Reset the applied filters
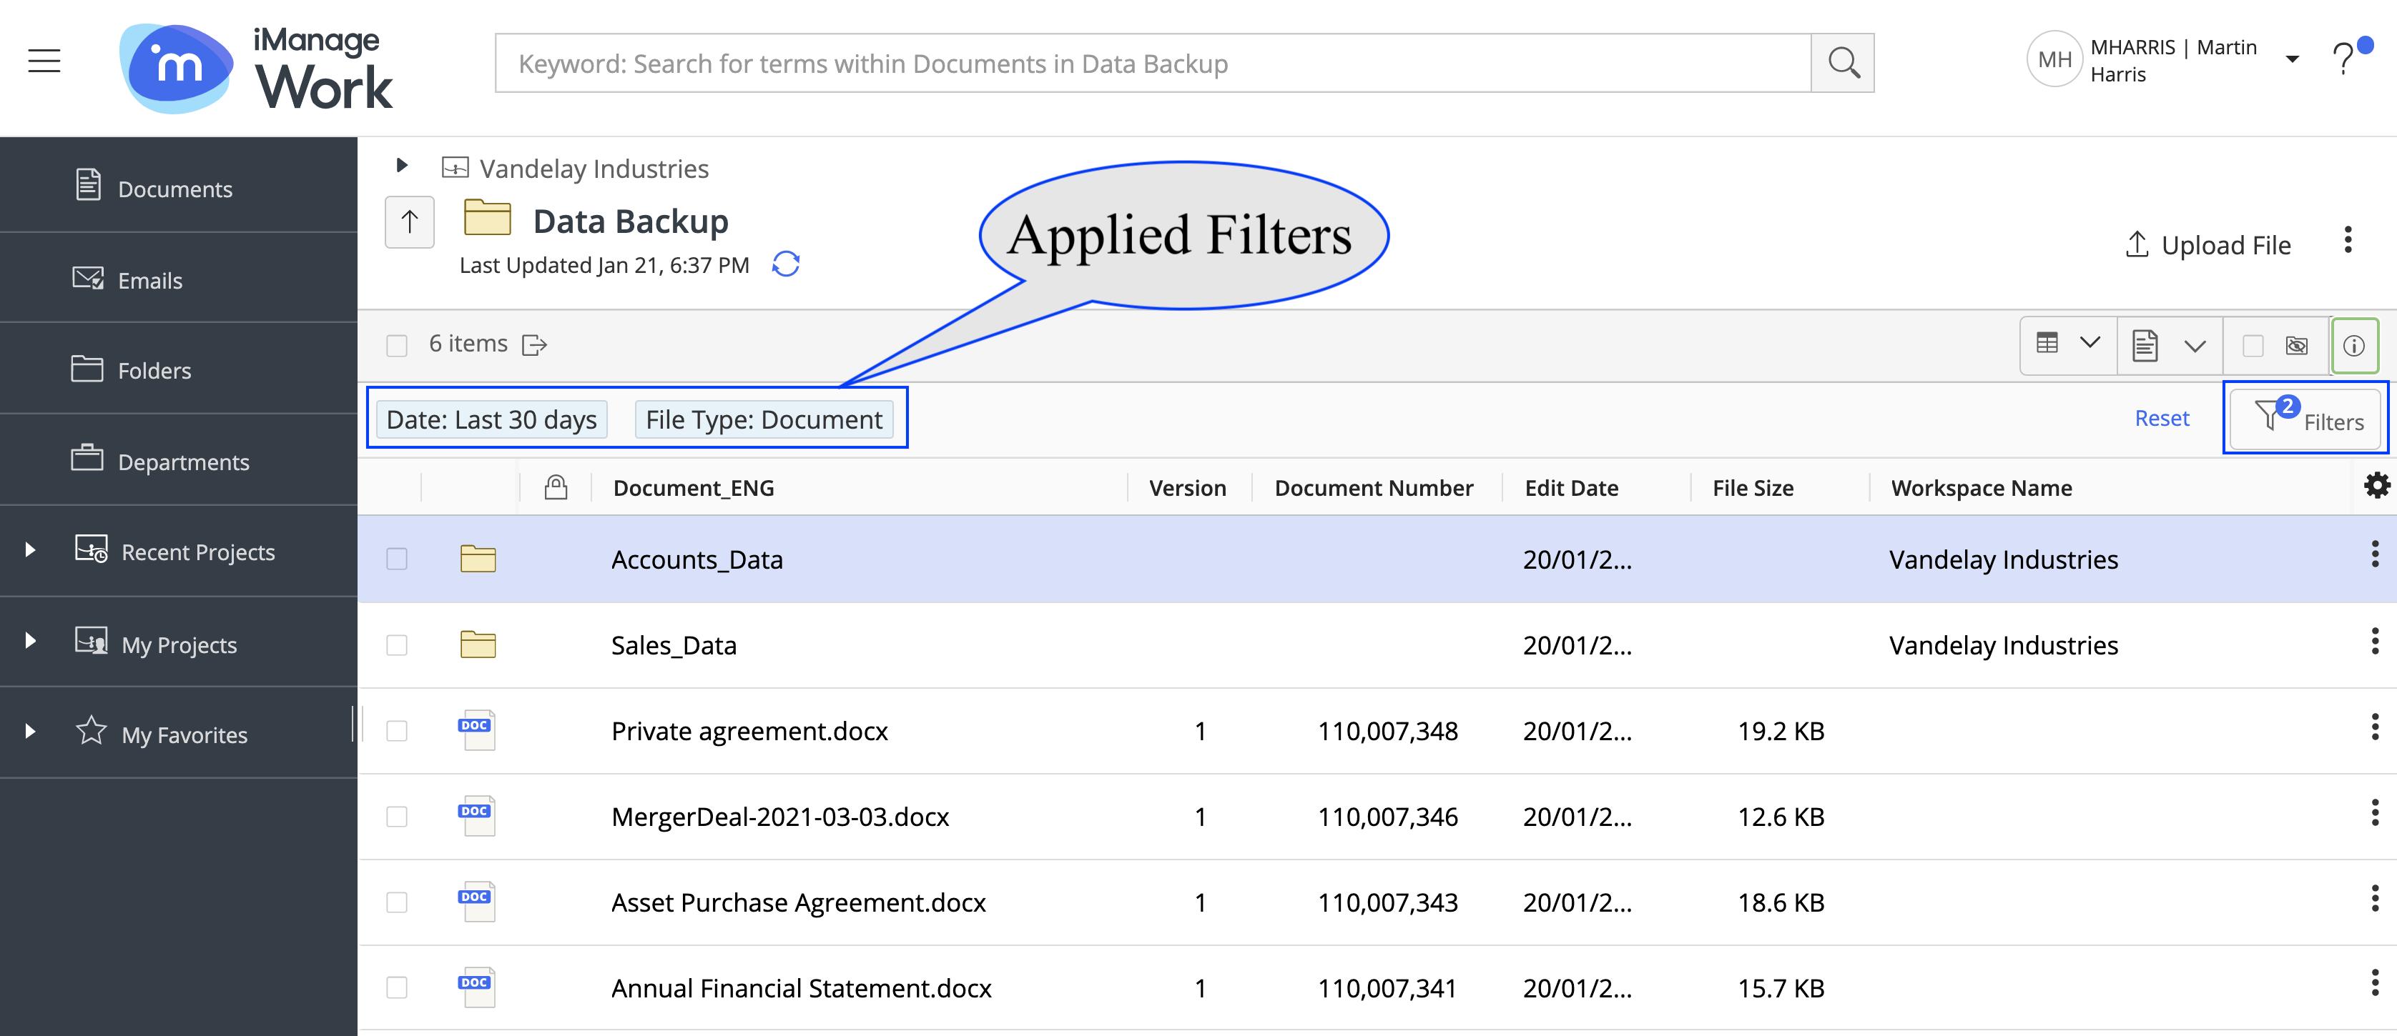This screenshot has width=2397, height=1036. [x=2160, y=419]
